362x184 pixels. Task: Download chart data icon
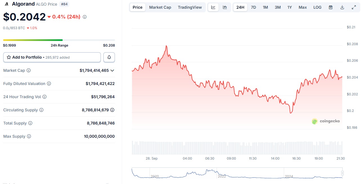pyautogui.click(x=342, y=7)
